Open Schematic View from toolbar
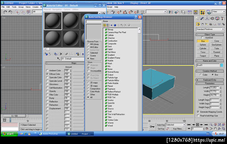 (x=196, y=12)
